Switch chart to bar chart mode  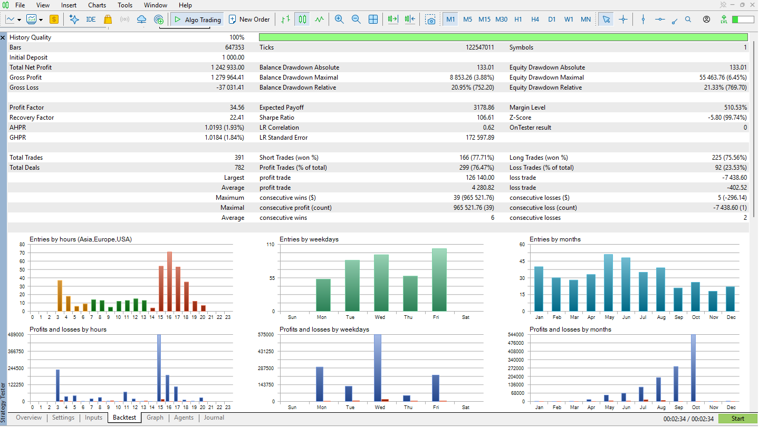pyautogui.click(x=285, y=20)
